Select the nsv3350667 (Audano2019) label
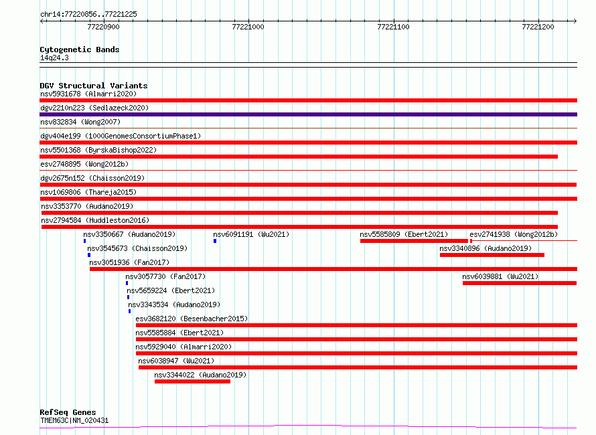 [129, 234]
